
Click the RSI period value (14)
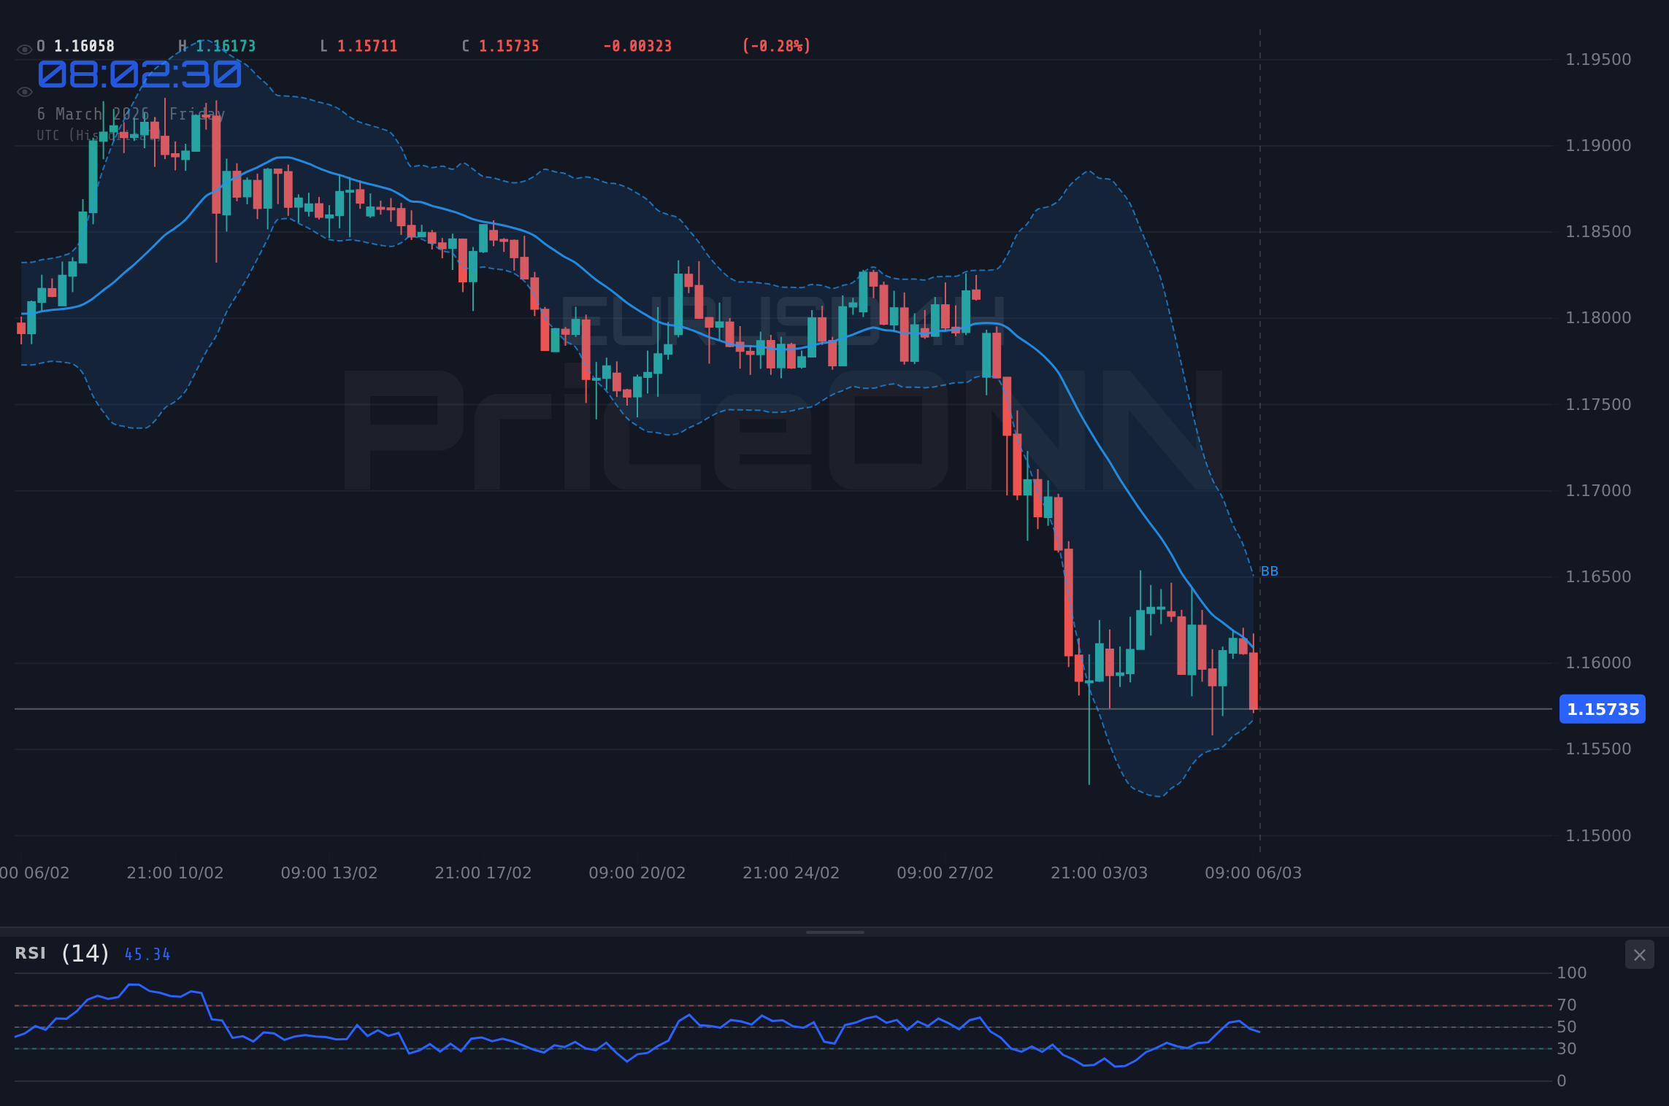pos(85,953)
